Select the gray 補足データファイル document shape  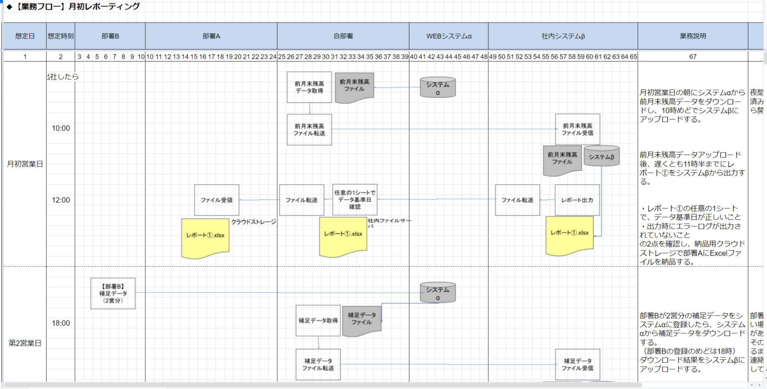[361, 320]
